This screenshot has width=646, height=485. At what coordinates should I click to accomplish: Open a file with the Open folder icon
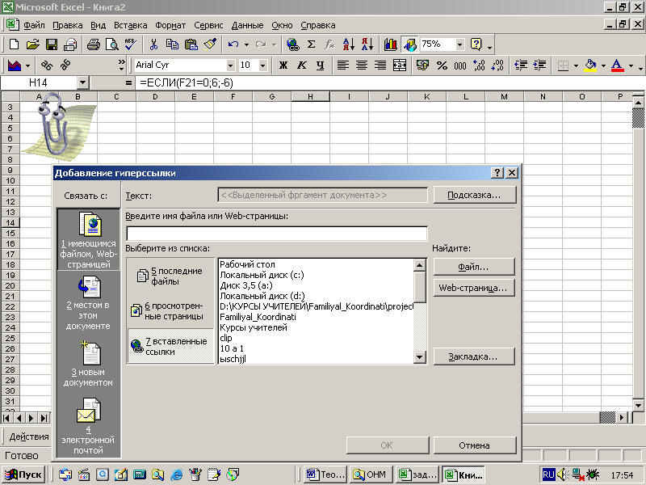point(32,44)
